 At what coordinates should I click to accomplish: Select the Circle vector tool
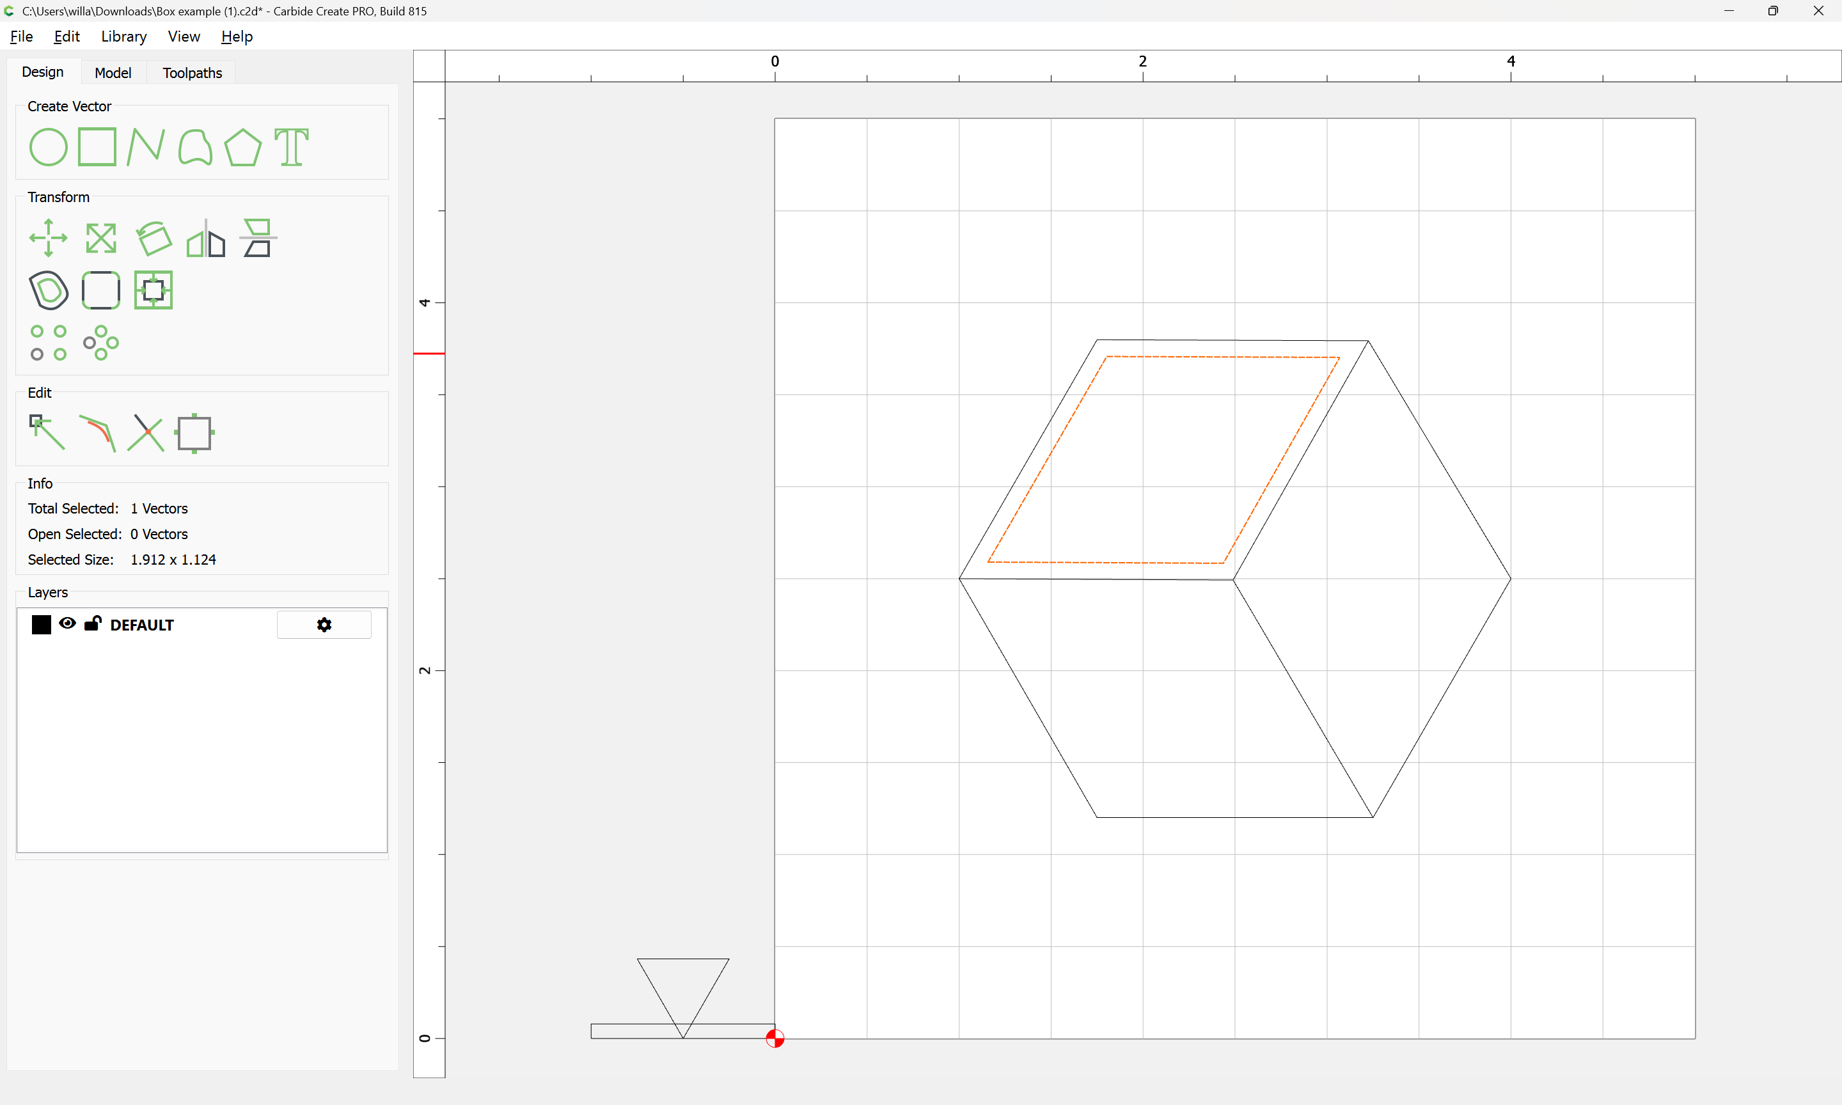(x=49, y=146)
